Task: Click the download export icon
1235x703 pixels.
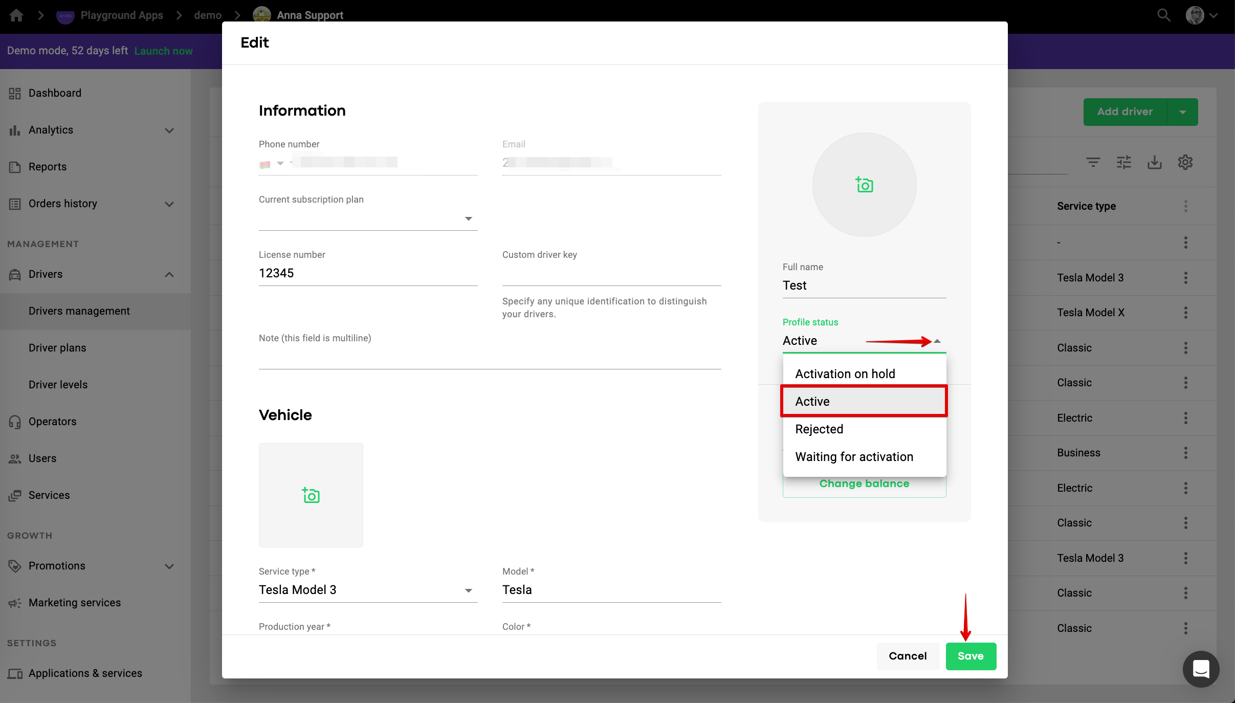Action: click(x=1154, y=163)
